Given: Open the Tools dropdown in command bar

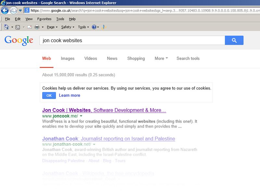Looking at the screenshot, I should pyautogui.click(x=84, y=27).
